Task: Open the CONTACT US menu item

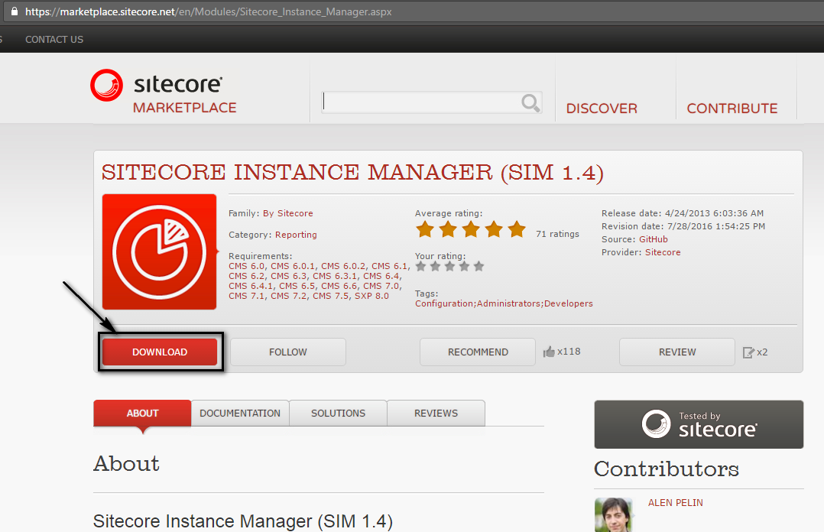Action: 54,40
